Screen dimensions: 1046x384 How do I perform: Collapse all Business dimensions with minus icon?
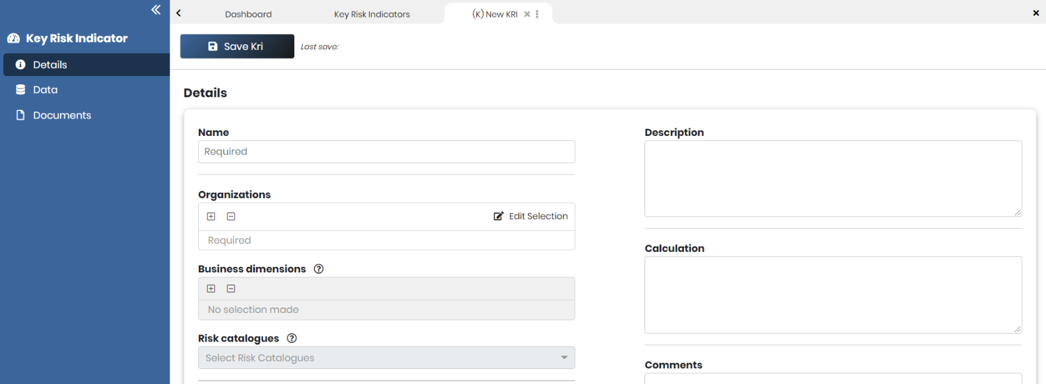[231, 289]
